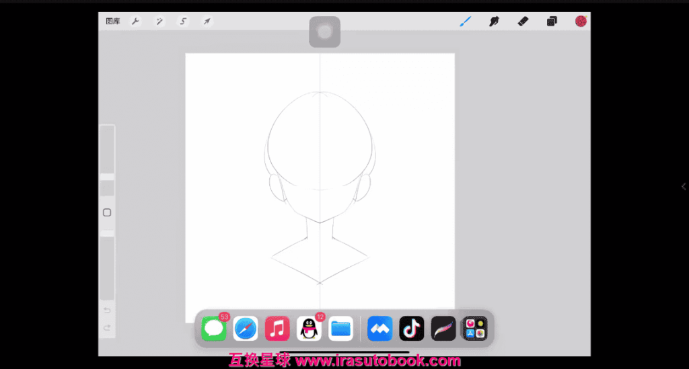Open the Adjustments magic wand menu

point(159,22)
